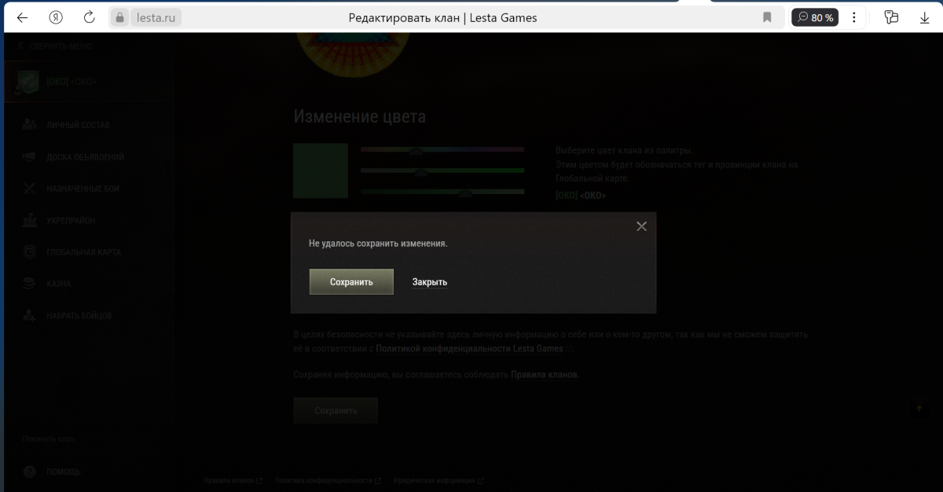Screen dimensions: 943x492
Task: Click the Закрыть link in dialog
Action: click(x=430, y=282)
